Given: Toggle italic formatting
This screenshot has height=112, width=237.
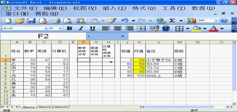Looking at the screenshot, I should (x=81, y=29).
